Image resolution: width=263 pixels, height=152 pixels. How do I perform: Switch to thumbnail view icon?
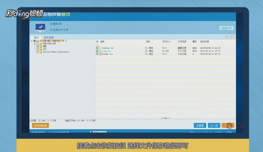coord(227,37)
